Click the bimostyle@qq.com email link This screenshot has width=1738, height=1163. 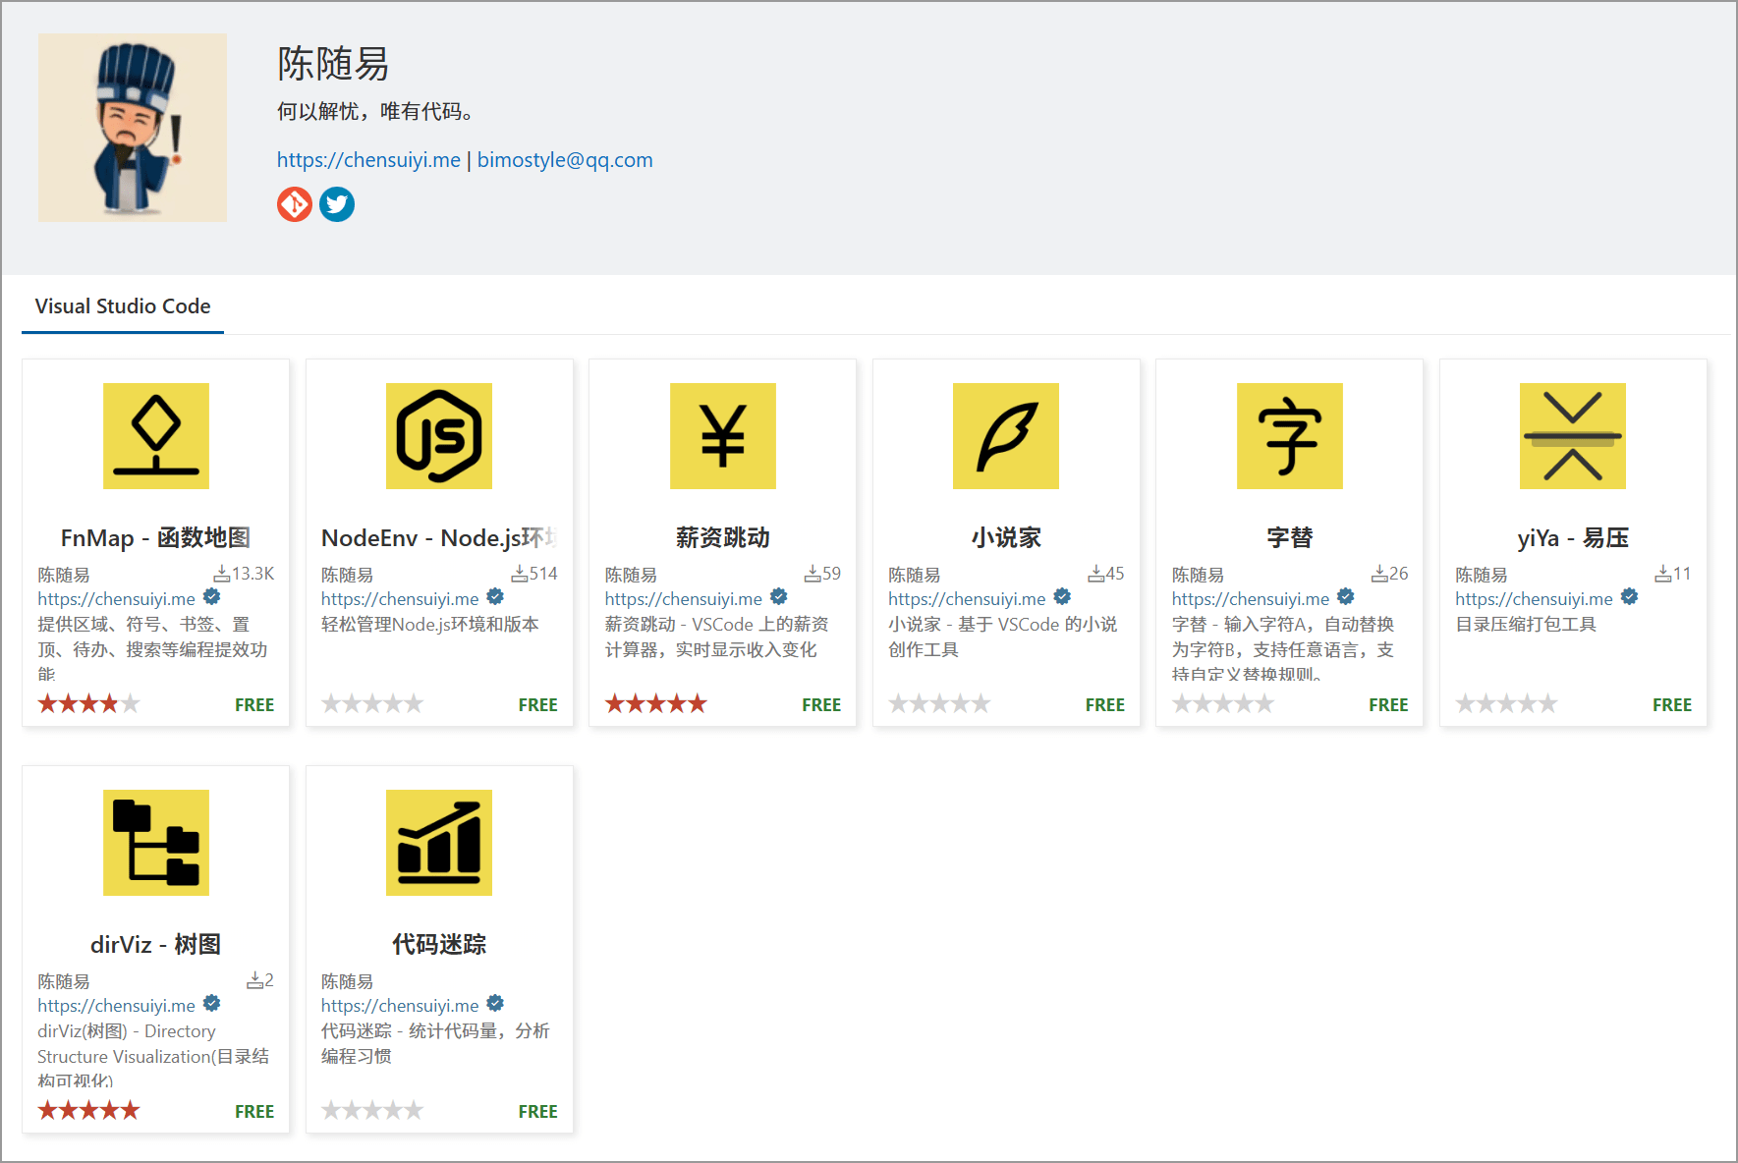pos(565,160)
